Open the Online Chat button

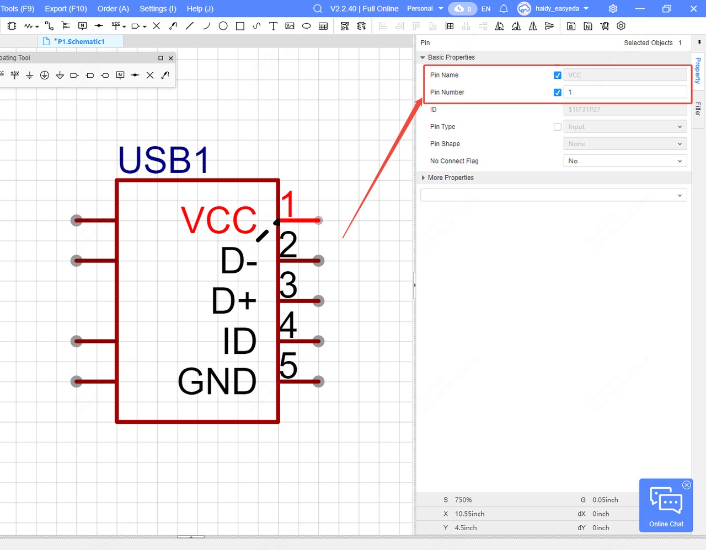pyautogui.click(x=666, y=505)
